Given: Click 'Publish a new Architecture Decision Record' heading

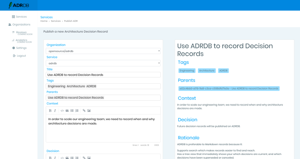Looking at the screenshot, I should click(76, 31).
